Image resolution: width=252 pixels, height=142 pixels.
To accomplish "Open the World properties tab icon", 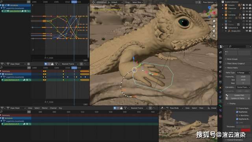I will 220,76.
